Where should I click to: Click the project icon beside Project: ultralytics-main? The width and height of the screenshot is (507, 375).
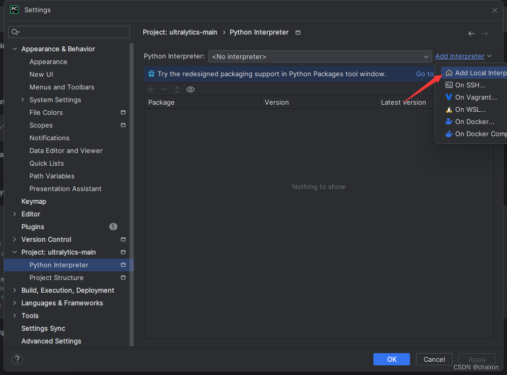[x=123, y=252]
